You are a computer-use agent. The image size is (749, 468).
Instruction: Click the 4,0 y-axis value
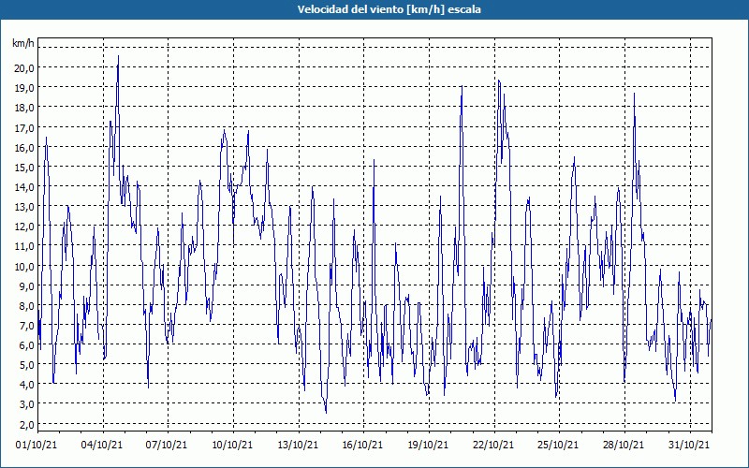(x=26, y=385)
